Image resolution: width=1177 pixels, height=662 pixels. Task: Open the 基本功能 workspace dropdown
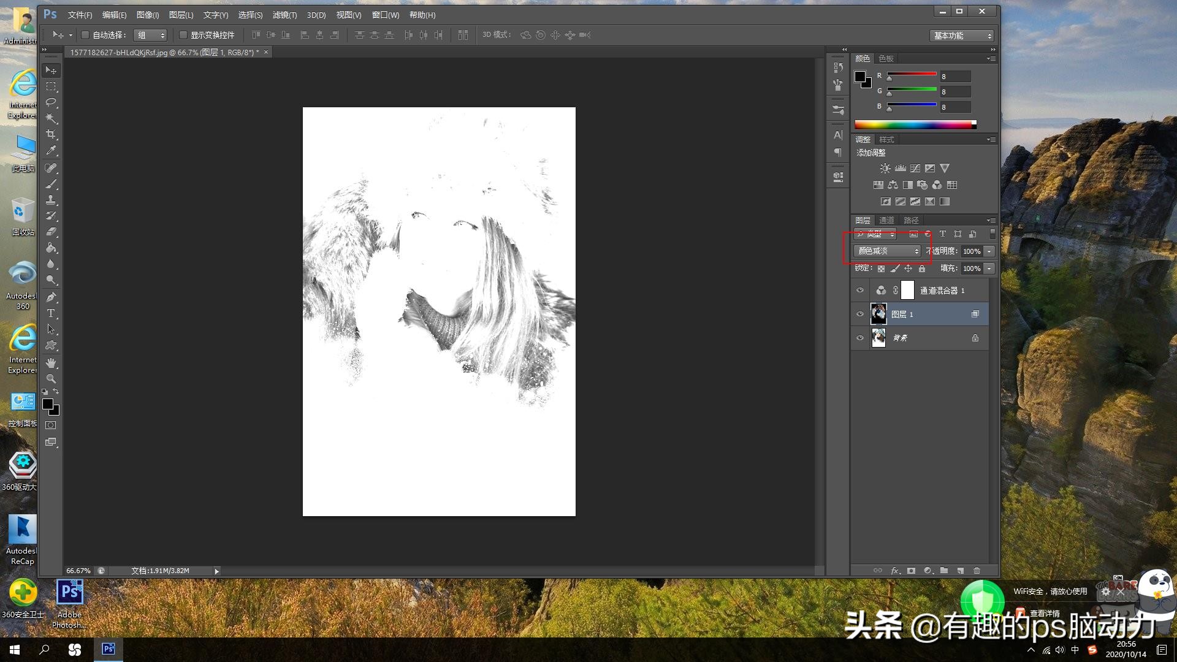961,36
